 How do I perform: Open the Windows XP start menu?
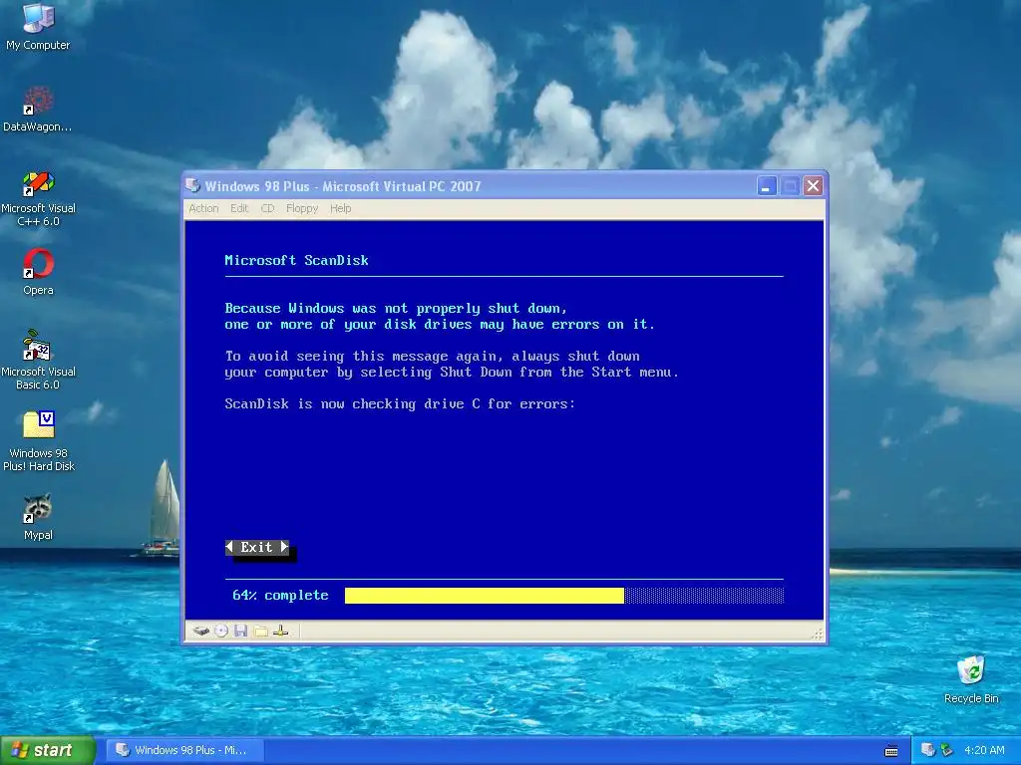pyautogui.click(x=48, y=750)
